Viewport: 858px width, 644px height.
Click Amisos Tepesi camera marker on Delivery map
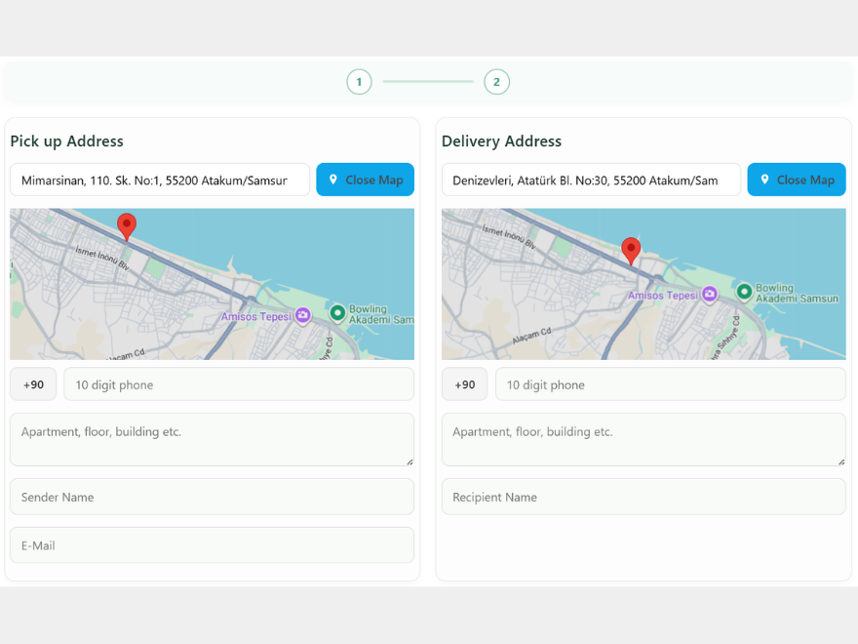coord(709,294)
